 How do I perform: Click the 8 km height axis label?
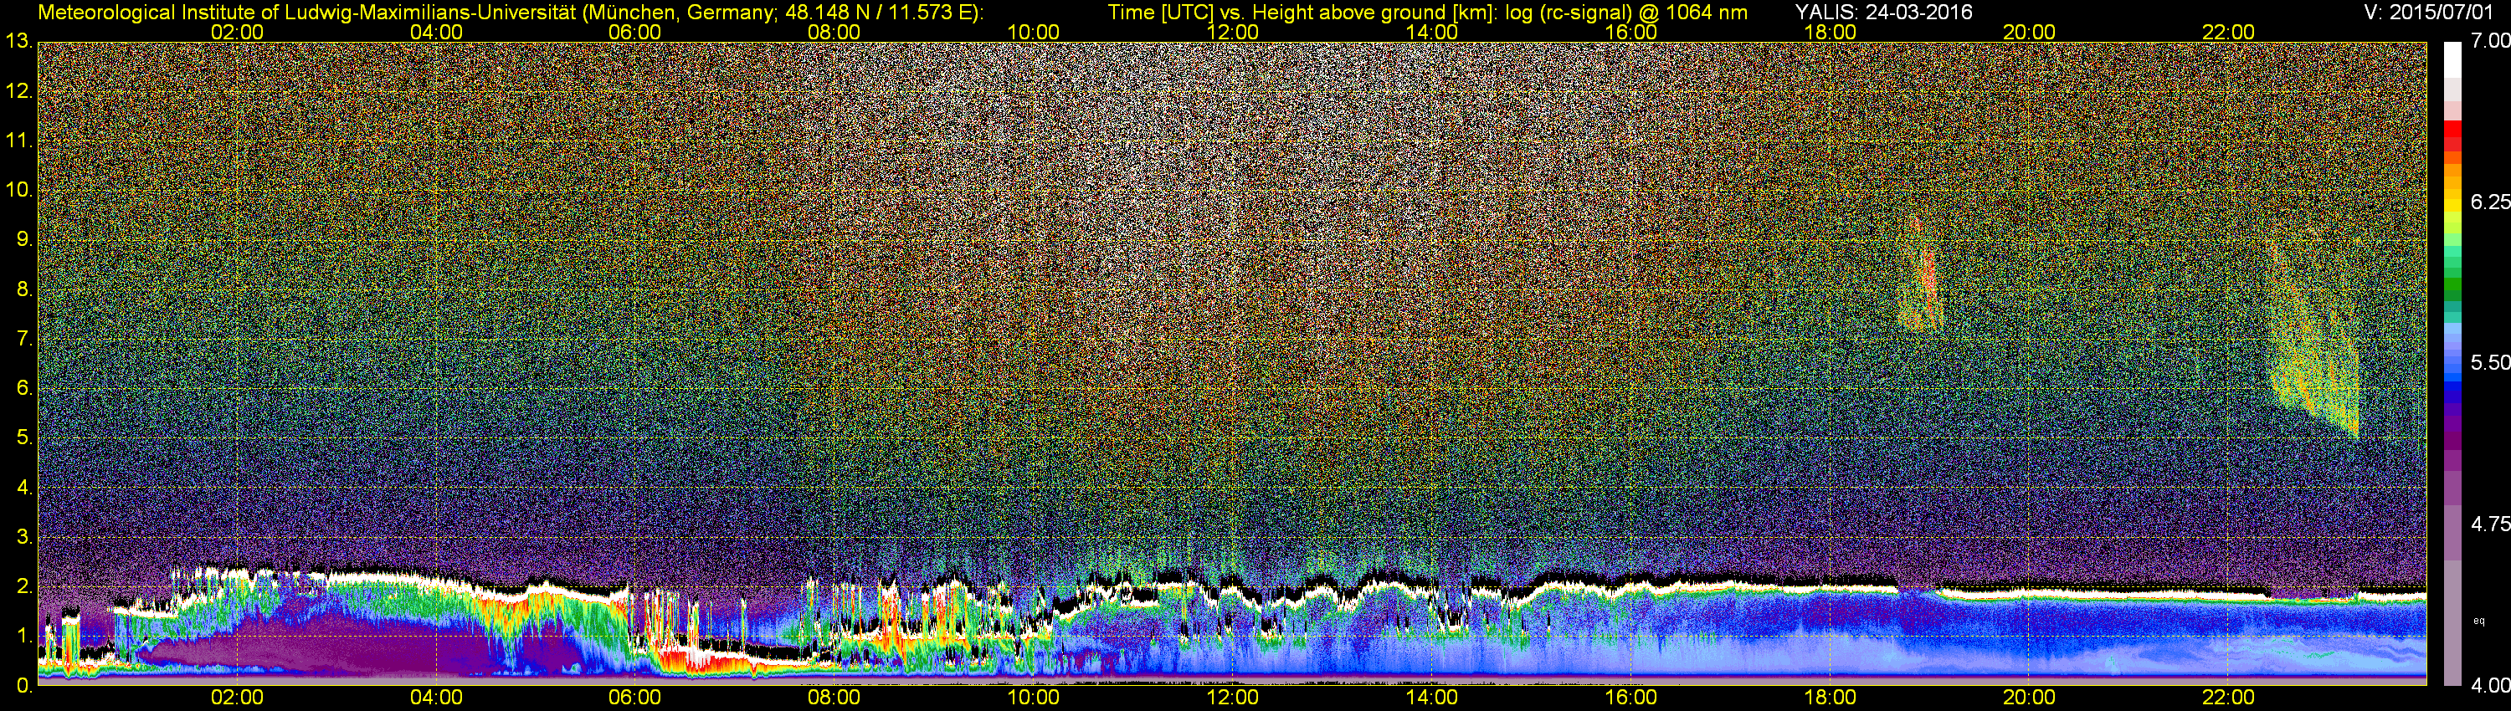23,289
